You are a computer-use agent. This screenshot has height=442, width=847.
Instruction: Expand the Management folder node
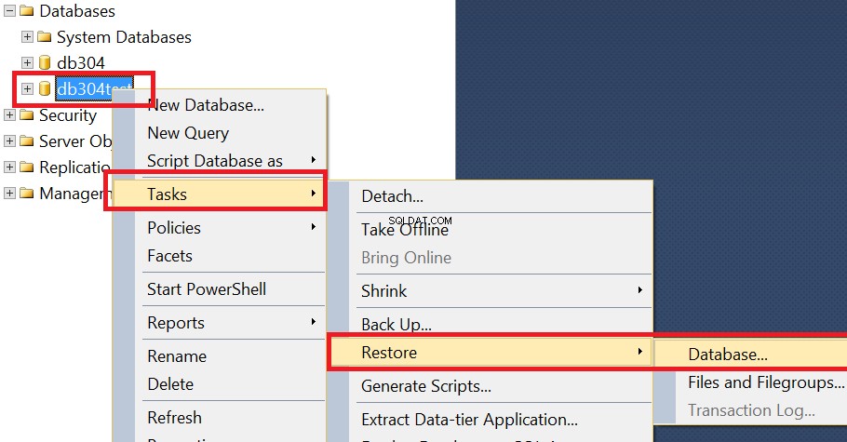coord(9,193)
